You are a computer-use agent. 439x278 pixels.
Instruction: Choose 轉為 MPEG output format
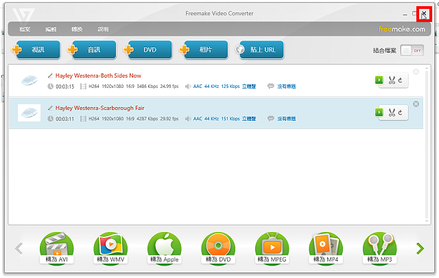click(x=272, y=248)
